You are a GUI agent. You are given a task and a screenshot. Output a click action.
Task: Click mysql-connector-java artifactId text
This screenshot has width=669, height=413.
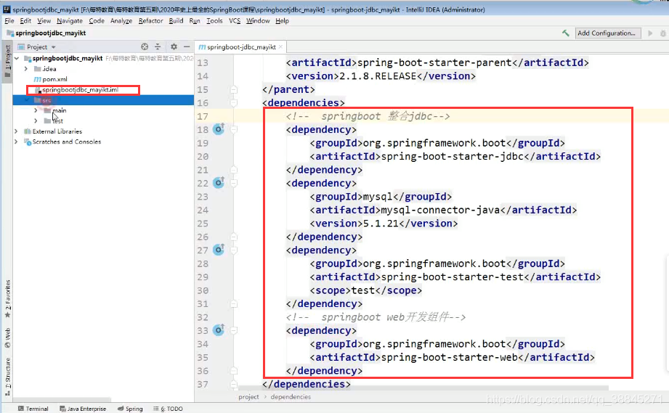click(x=440, y=210)
